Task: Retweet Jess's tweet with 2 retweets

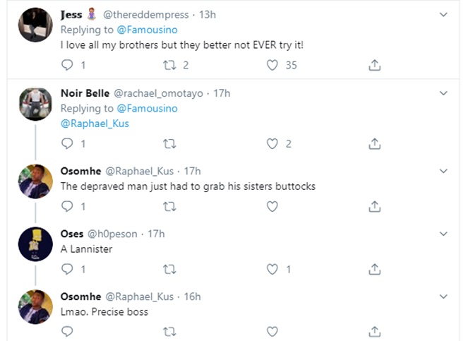Action: [169, 65]
